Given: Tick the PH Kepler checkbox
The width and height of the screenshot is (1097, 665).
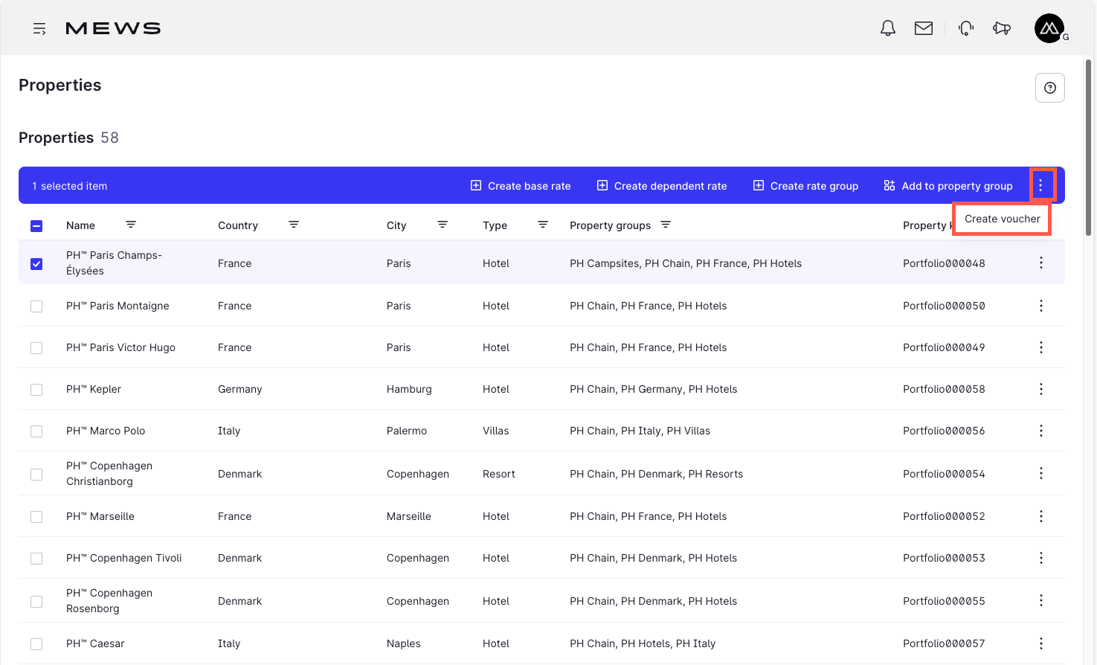Looking at the screenshot, I should (36, 390).
